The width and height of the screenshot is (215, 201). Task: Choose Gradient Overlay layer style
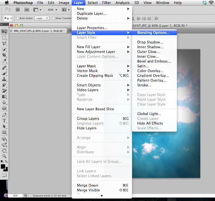pos(155,75)
